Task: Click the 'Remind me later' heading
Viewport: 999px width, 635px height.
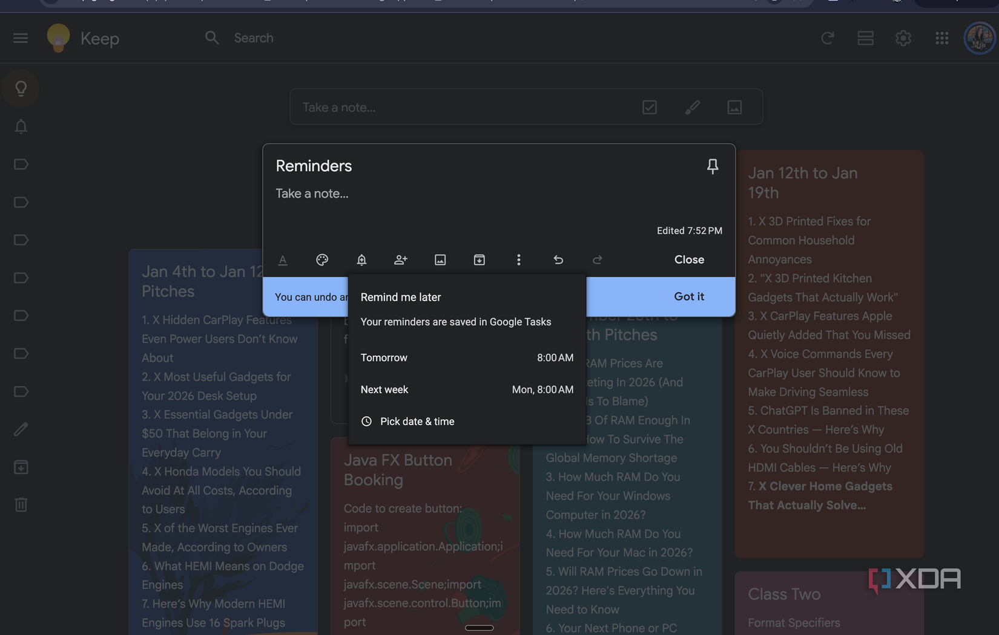Action: point(401,297)
